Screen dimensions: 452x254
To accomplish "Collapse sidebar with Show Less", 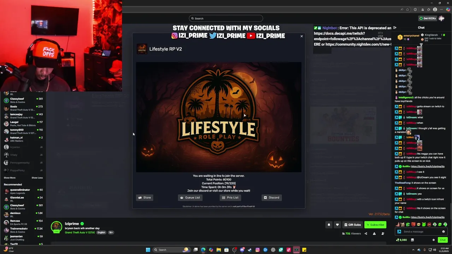I will [x=37, y=178].
